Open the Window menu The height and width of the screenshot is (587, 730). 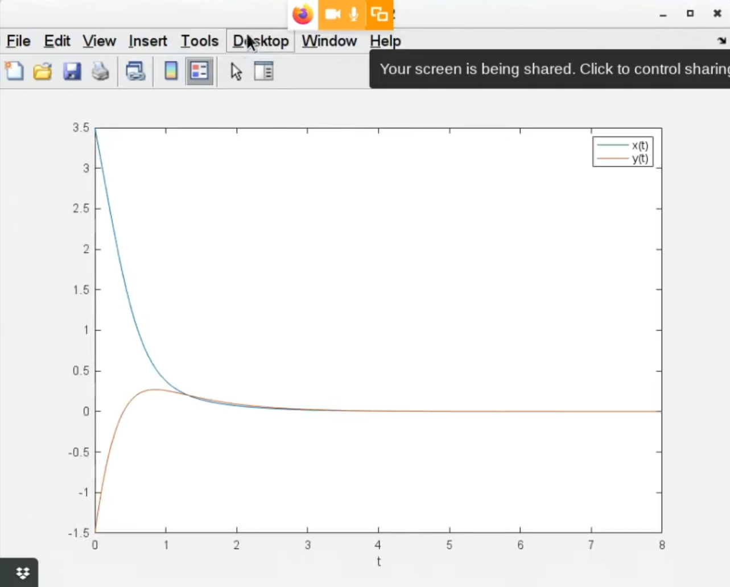pyautogui.click(x=329, y=41)
